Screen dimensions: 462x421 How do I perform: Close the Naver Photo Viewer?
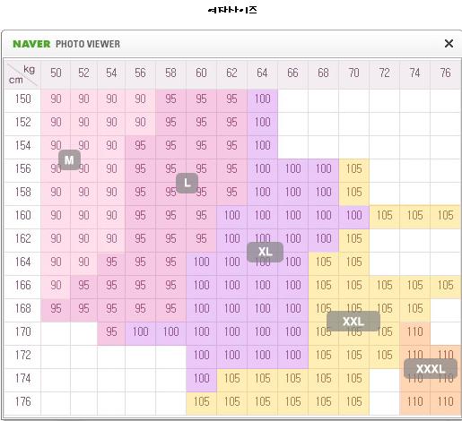pos(449,44)
